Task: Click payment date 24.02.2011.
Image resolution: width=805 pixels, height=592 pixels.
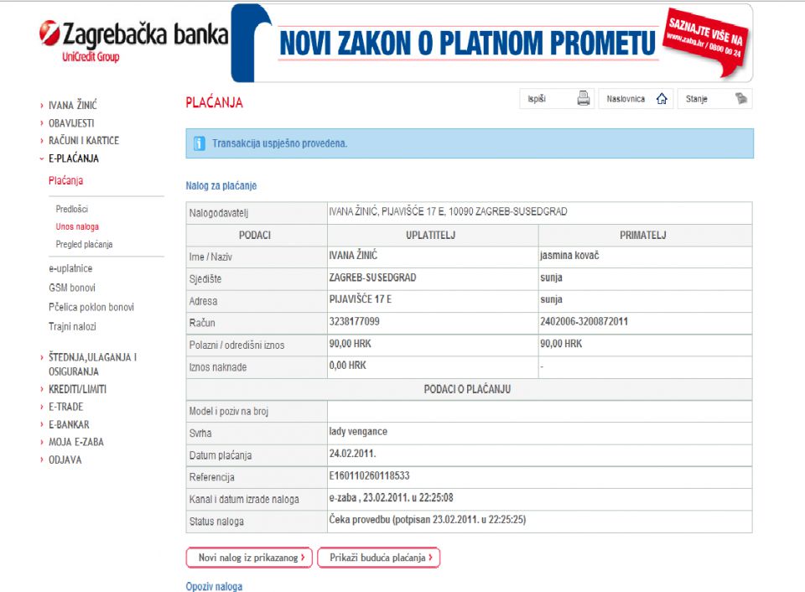Action: coord(352,454)
